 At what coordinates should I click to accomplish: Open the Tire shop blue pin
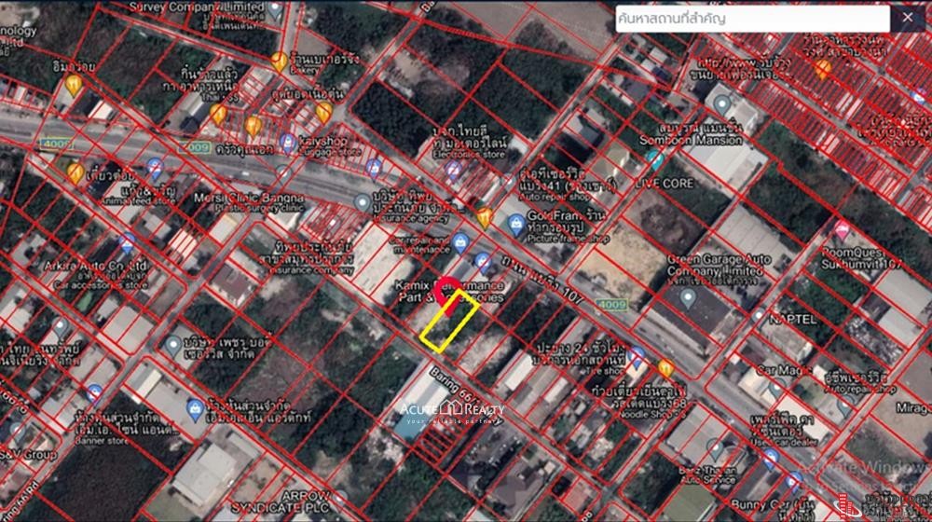click(x=636, y=357)
